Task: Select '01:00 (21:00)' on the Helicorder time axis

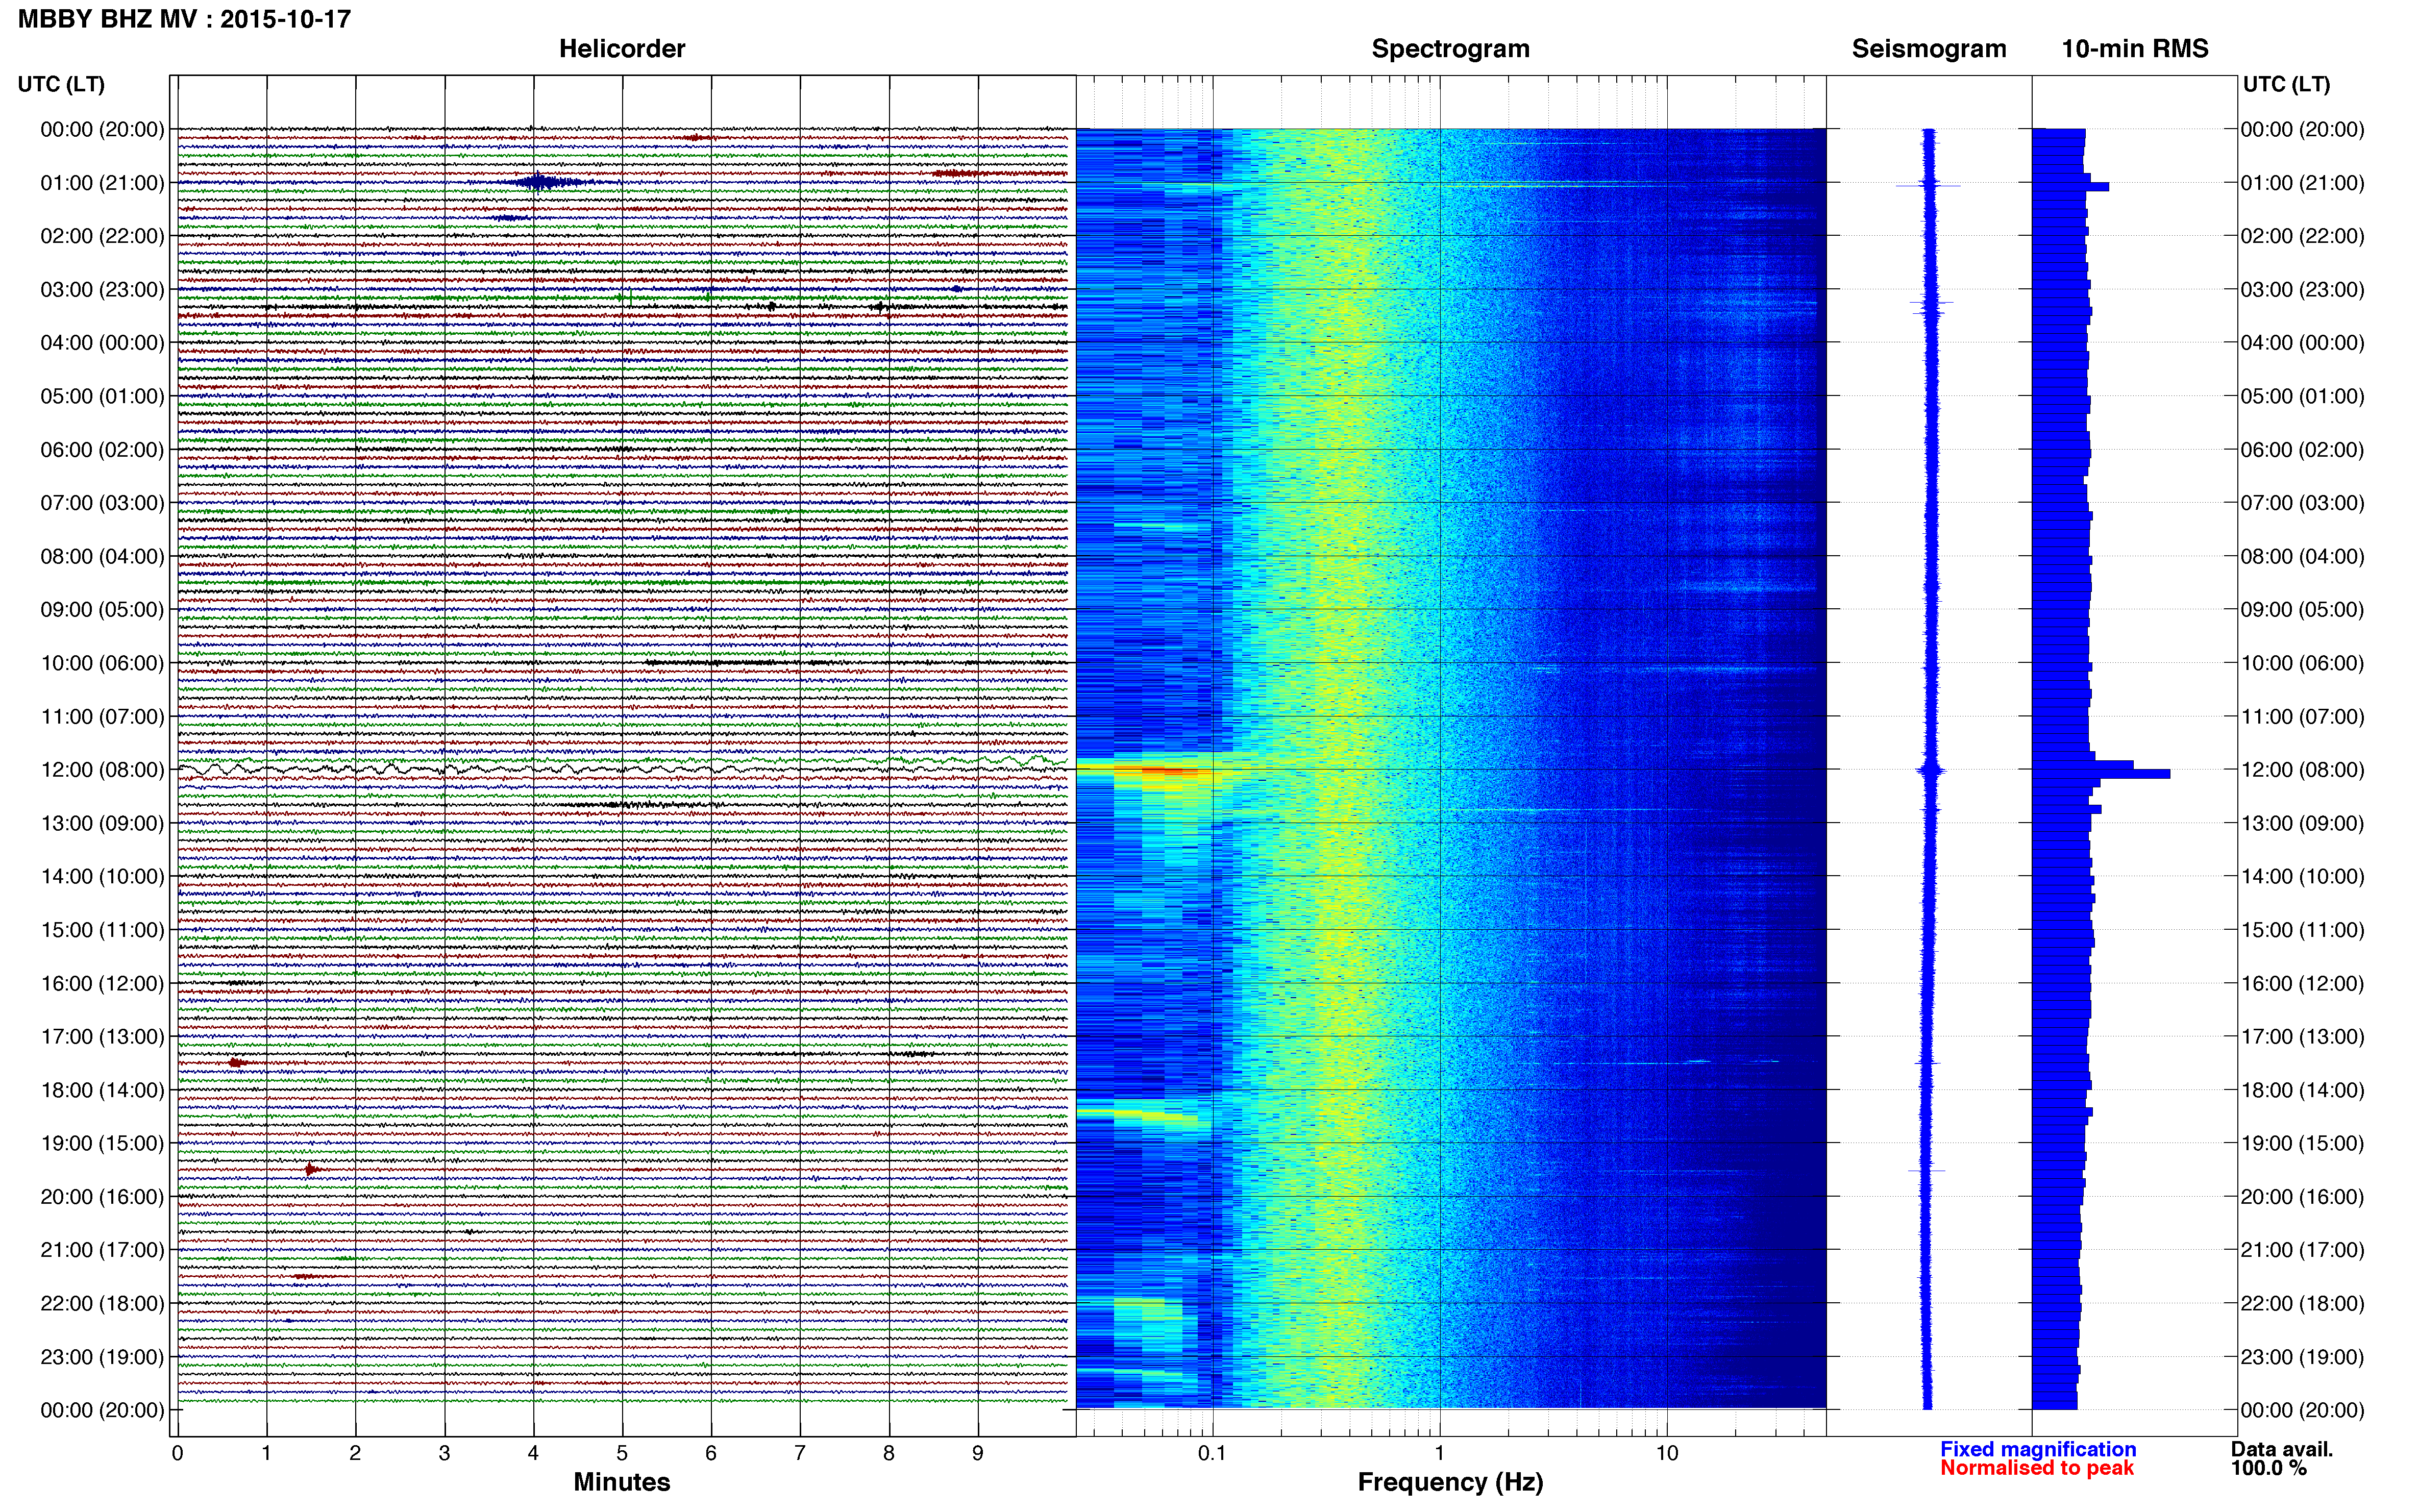Action: [x=102, y=183]
